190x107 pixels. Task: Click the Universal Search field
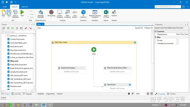[168, 7]
